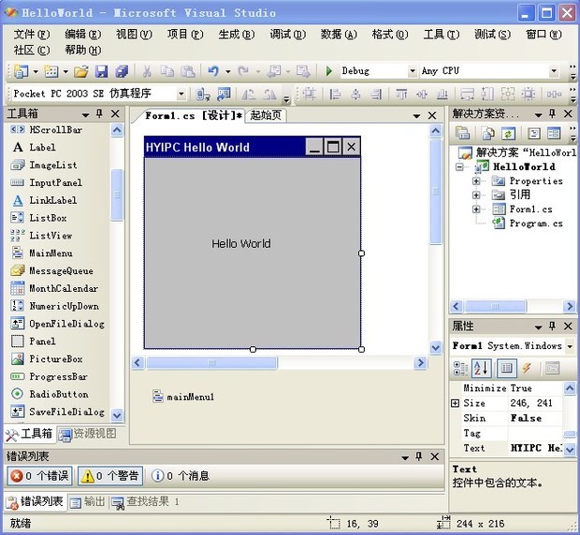Open the toolbox panel window position dropdown arrow
The width and height of the screenshot is (580, 535).
point(85,115)
